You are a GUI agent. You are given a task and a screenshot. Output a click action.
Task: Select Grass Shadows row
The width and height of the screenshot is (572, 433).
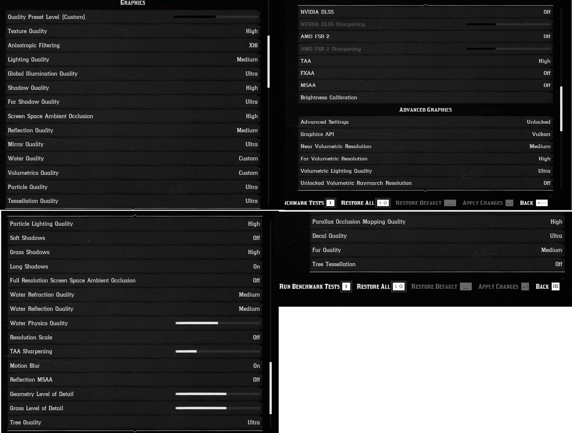click(135, 252)
